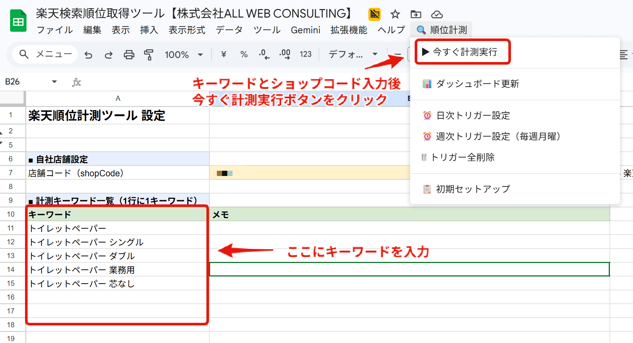The height and width of the screenshot is (343, 633).
Task: Apply percent number format
Action: click(244, 55)
